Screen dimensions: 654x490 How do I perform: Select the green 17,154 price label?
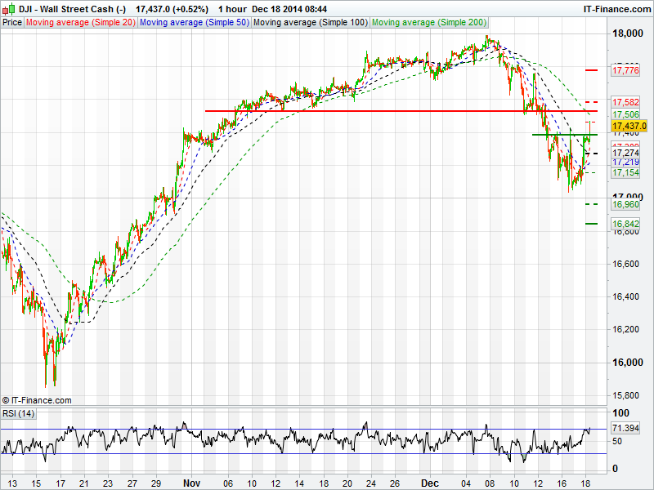[x=625, y=172]
